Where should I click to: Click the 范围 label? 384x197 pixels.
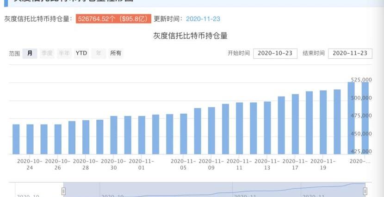click(14, 54)
